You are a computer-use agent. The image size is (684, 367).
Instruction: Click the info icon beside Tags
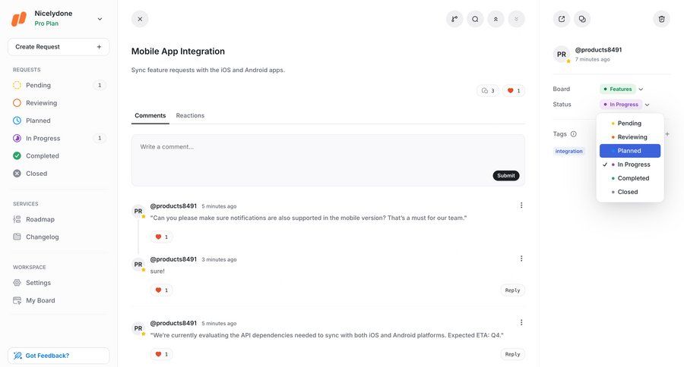tap(574, 134)
